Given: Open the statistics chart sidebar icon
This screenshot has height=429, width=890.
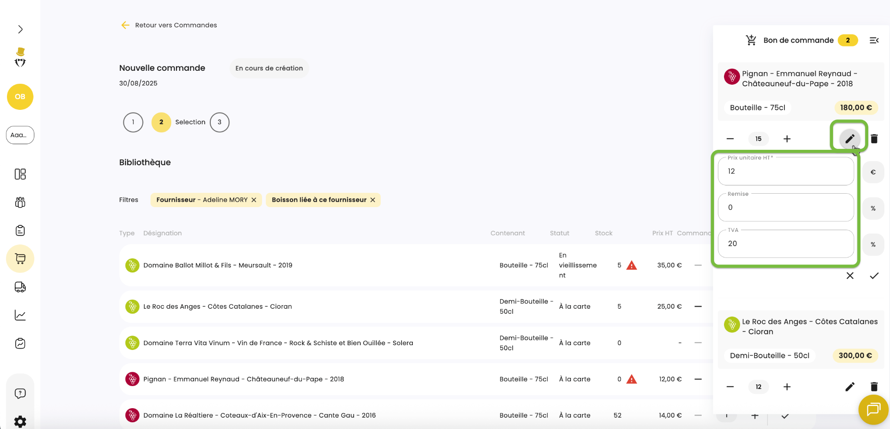Looking at the screenshot, I should [x=20, y=315].
